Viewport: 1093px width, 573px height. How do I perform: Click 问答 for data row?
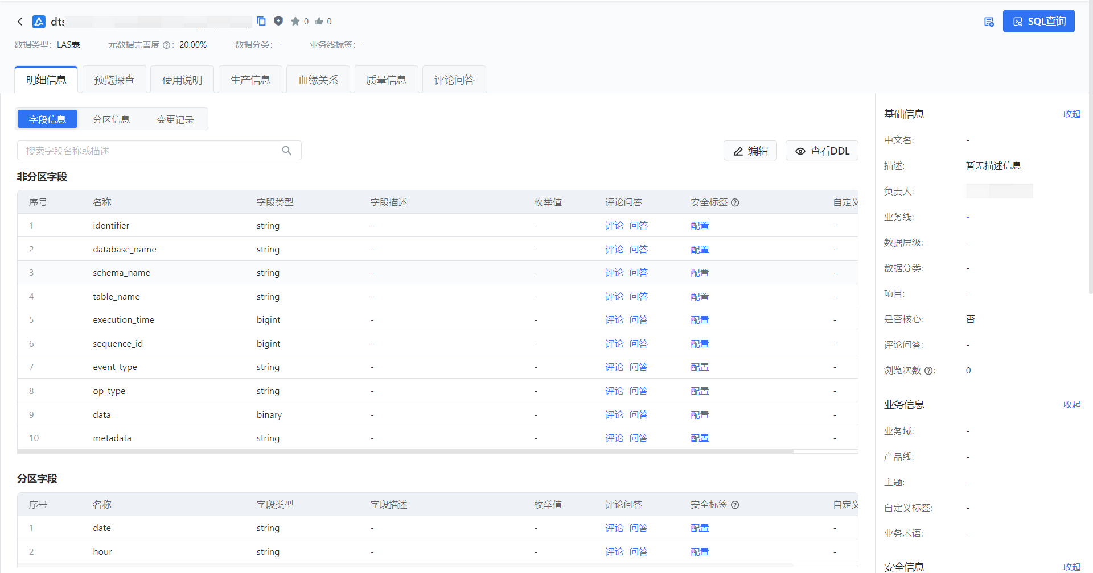tap(639, 415)
